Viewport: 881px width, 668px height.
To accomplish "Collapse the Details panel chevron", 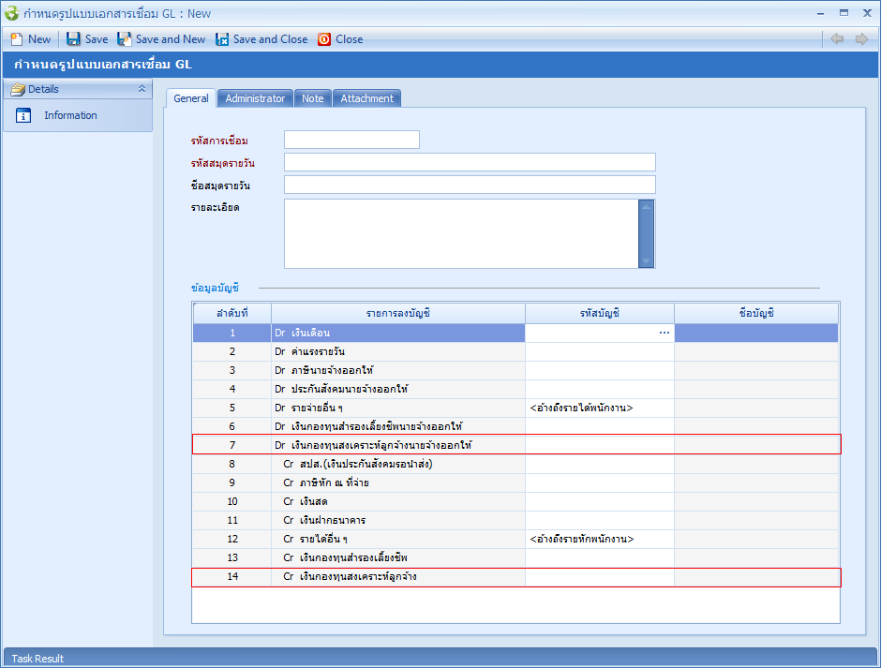I will tap(142, 89).
